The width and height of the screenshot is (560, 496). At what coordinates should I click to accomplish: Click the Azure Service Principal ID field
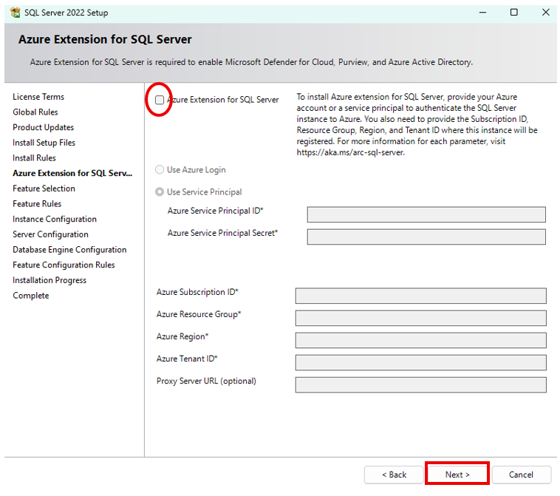(426, 214)
